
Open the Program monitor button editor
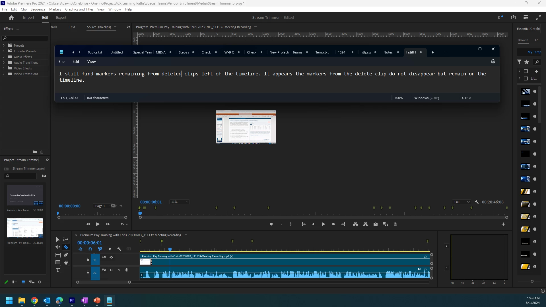tap(503, 224)
